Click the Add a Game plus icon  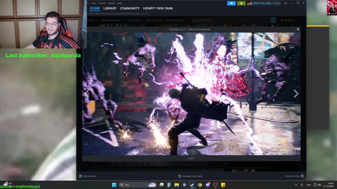coord(81,176)
